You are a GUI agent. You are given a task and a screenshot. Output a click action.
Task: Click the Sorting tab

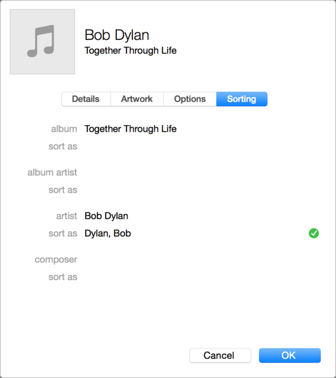pos(242,99)
